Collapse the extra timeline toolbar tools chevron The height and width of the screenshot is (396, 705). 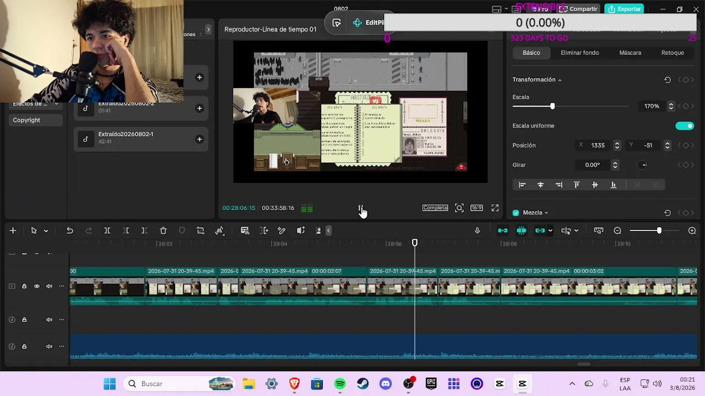328,230
